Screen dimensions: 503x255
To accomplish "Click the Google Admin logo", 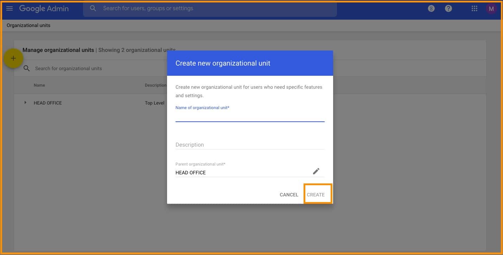I will pyautogui.click(x=44, y=8).
